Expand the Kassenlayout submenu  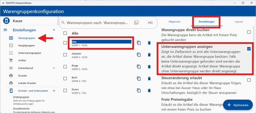coord(54,68)
